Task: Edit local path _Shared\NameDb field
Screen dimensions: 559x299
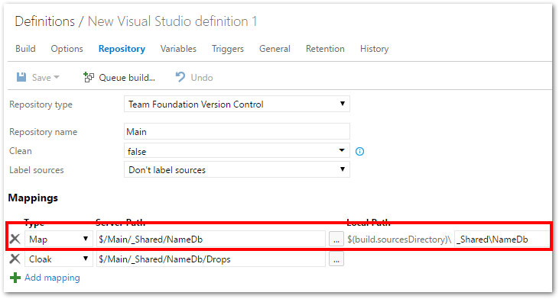Action: click(x=502, y=239)
